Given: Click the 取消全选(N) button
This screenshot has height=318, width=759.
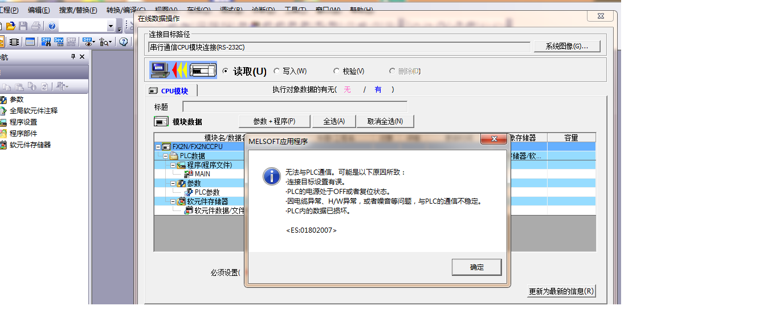Looking at the screenshot, I should click(385, 121).
